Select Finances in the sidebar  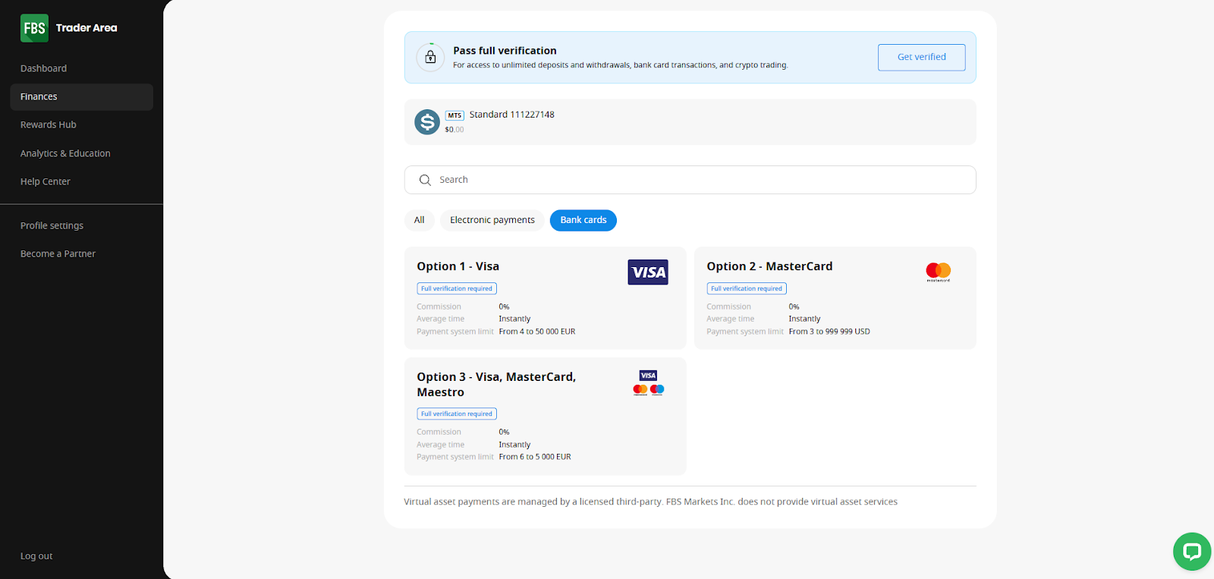pos(81,97)
